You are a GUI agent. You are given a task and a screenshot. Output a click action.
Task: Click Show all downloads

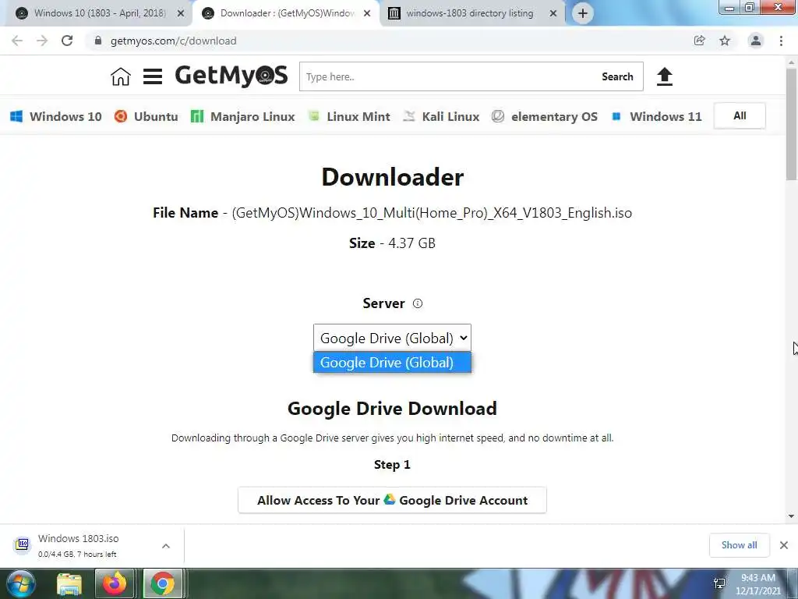click(739, 545)
